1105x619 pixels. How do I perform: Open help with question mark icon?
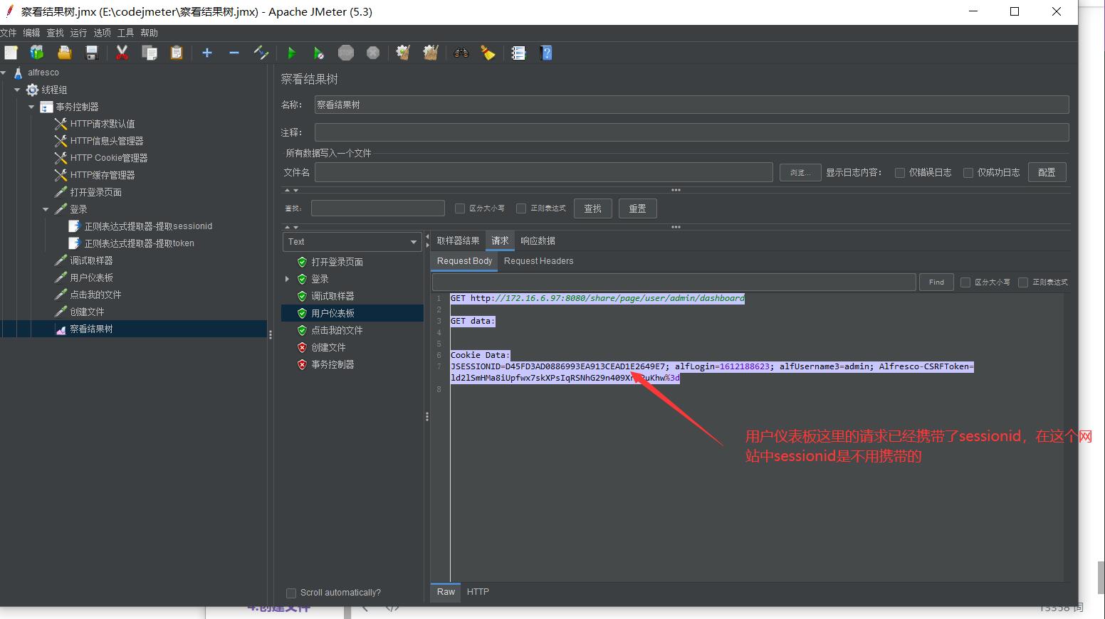click(x=546, y=53)
